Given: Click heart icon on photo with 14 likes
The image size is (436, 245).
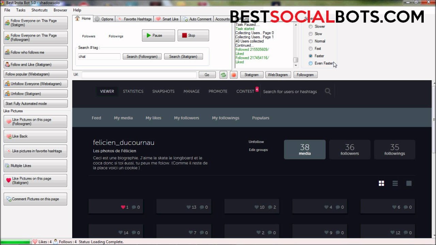Looking at the screenshot, I should pos(120,233).
